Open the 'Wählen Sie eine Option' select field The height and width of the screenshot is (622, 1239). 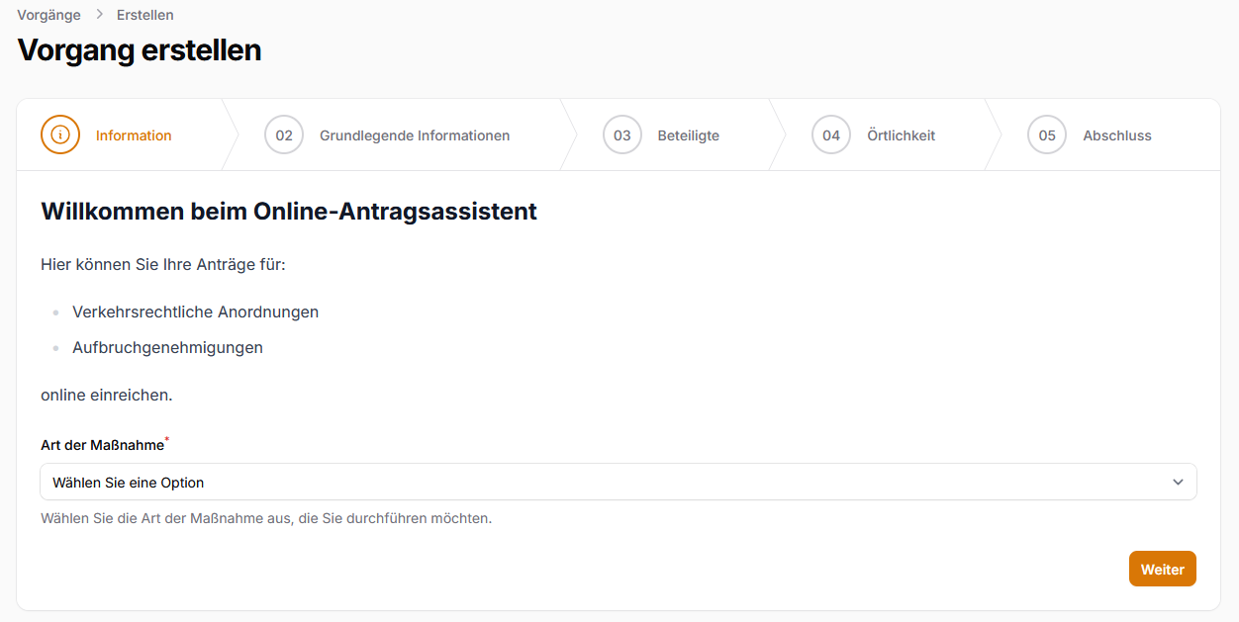(x=594, y=483)
